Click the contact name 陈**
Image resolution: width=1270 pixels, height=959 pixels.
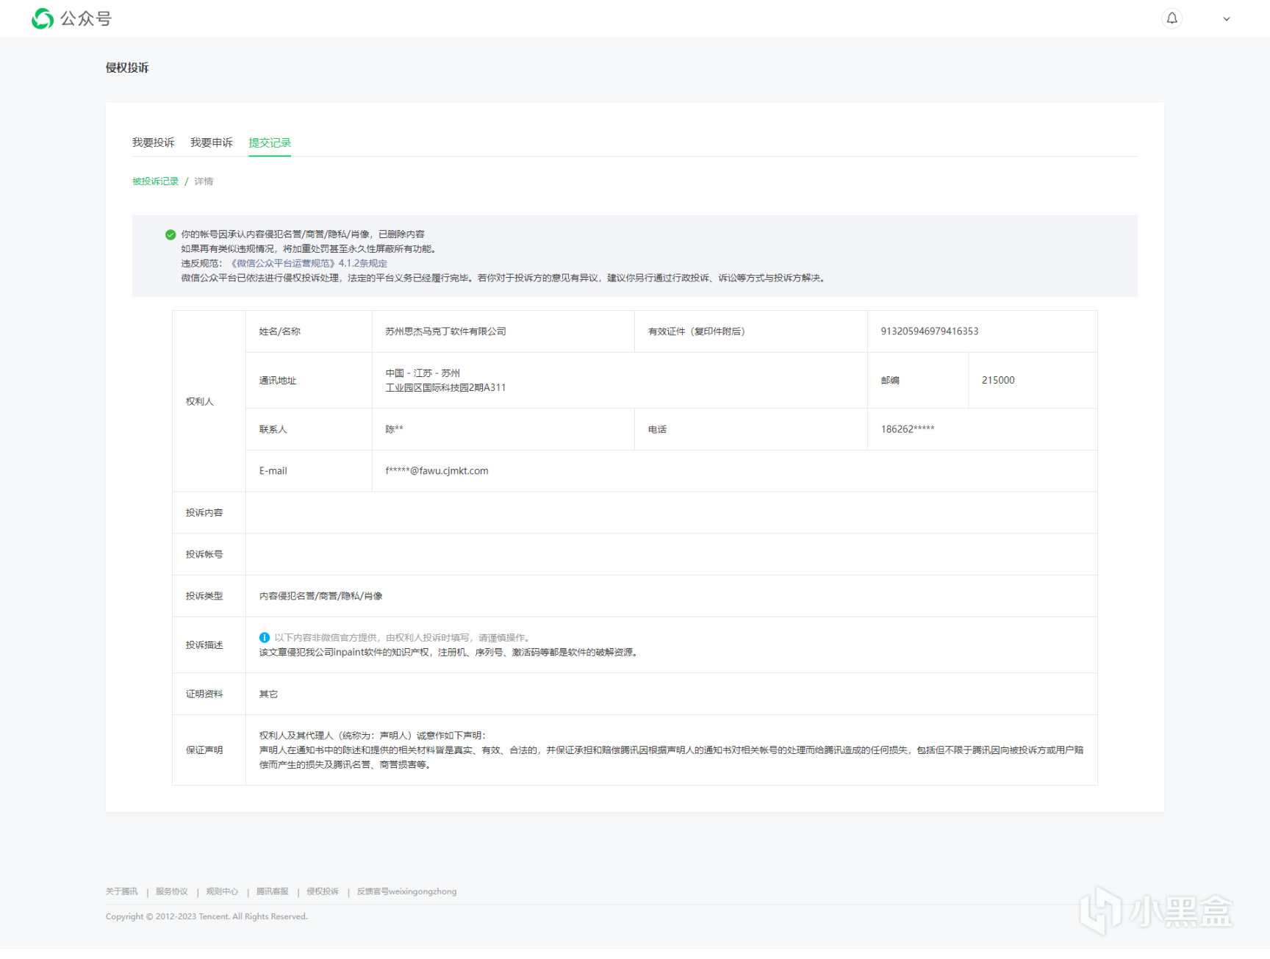pos(395,429)
